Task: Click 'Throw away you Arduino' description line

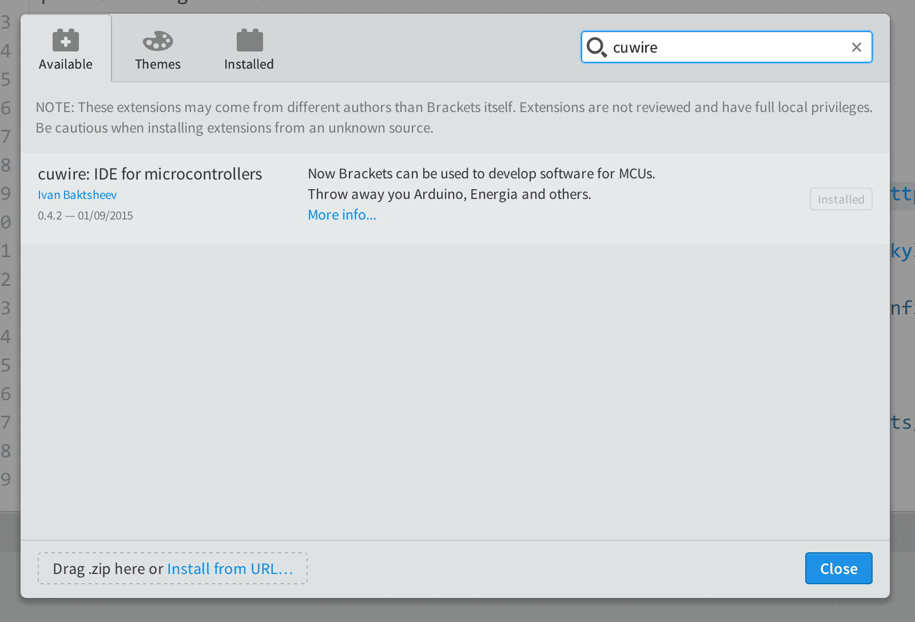Action: 449,194
